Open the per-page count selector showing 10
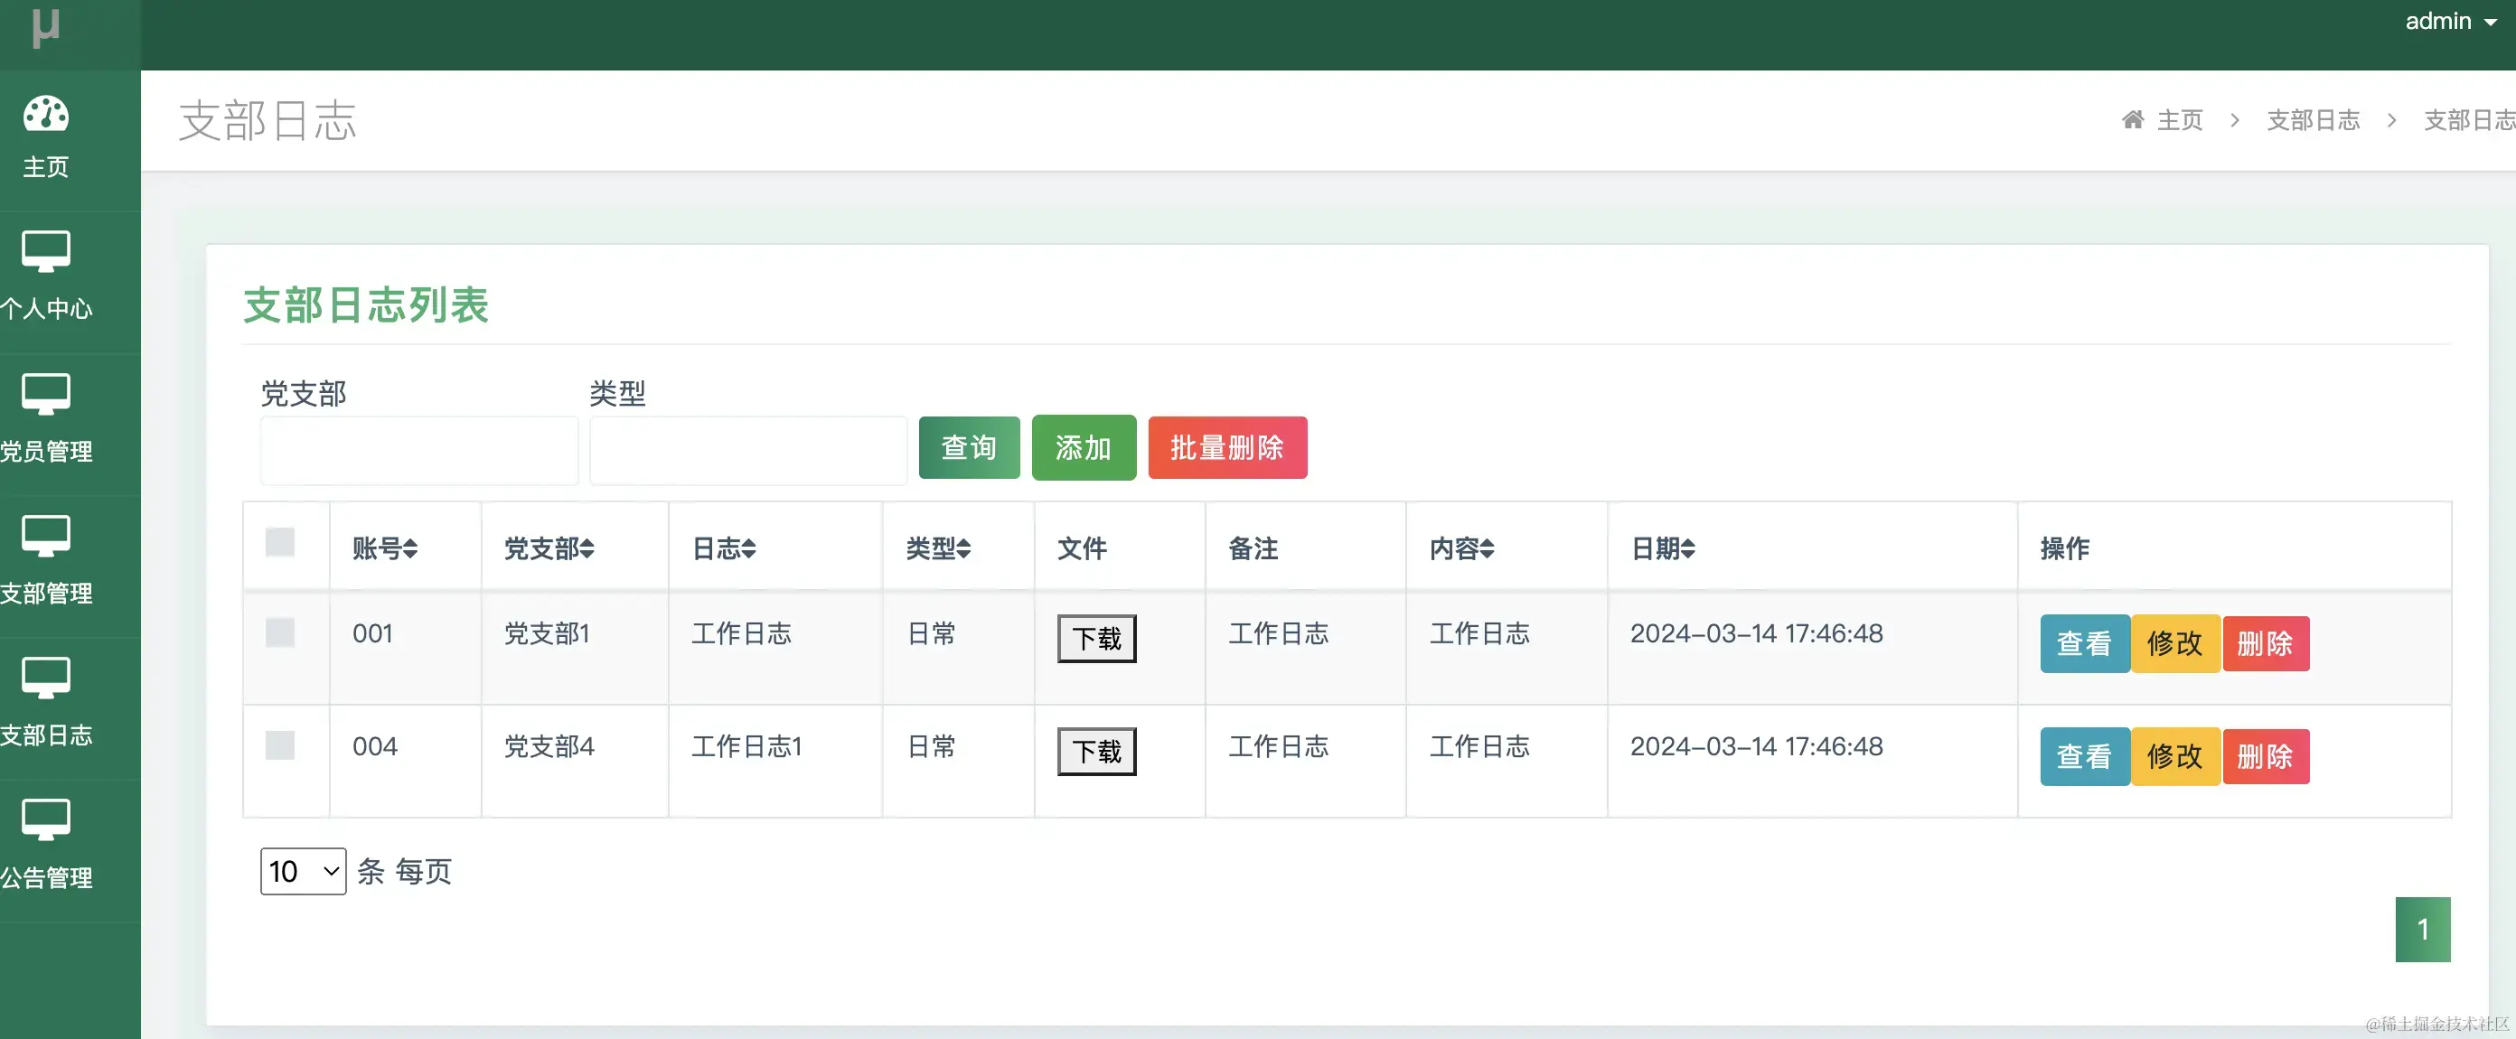The height and width of the screenshot is (1039, 2516). 303,870
